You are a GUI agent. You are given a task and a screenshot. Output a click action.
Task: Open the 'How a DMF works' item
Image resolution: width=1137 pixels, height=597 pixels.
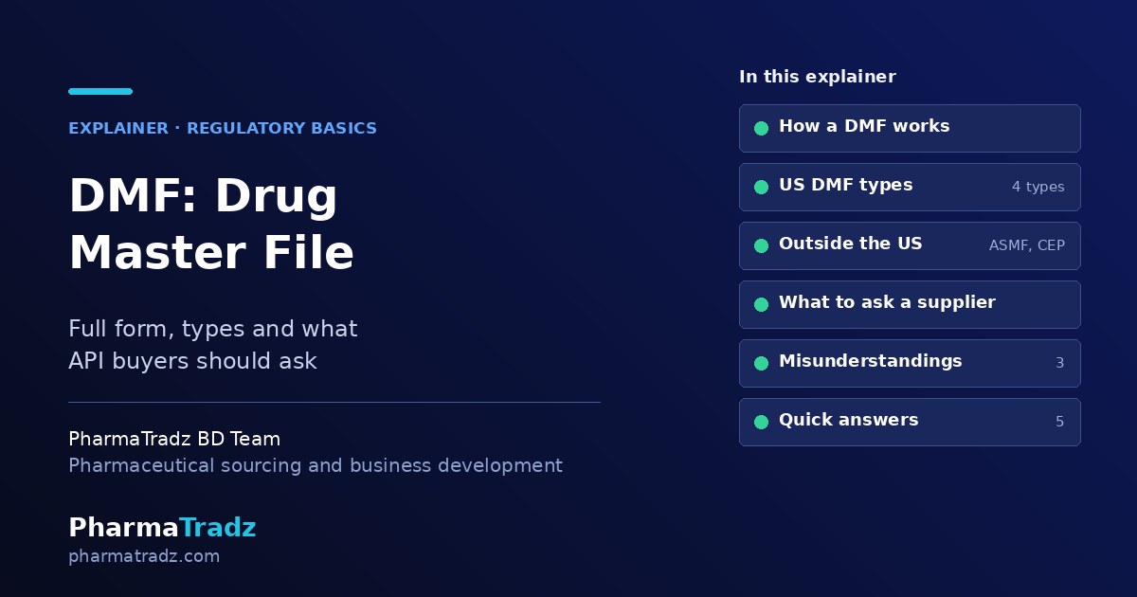pos(910,128)
